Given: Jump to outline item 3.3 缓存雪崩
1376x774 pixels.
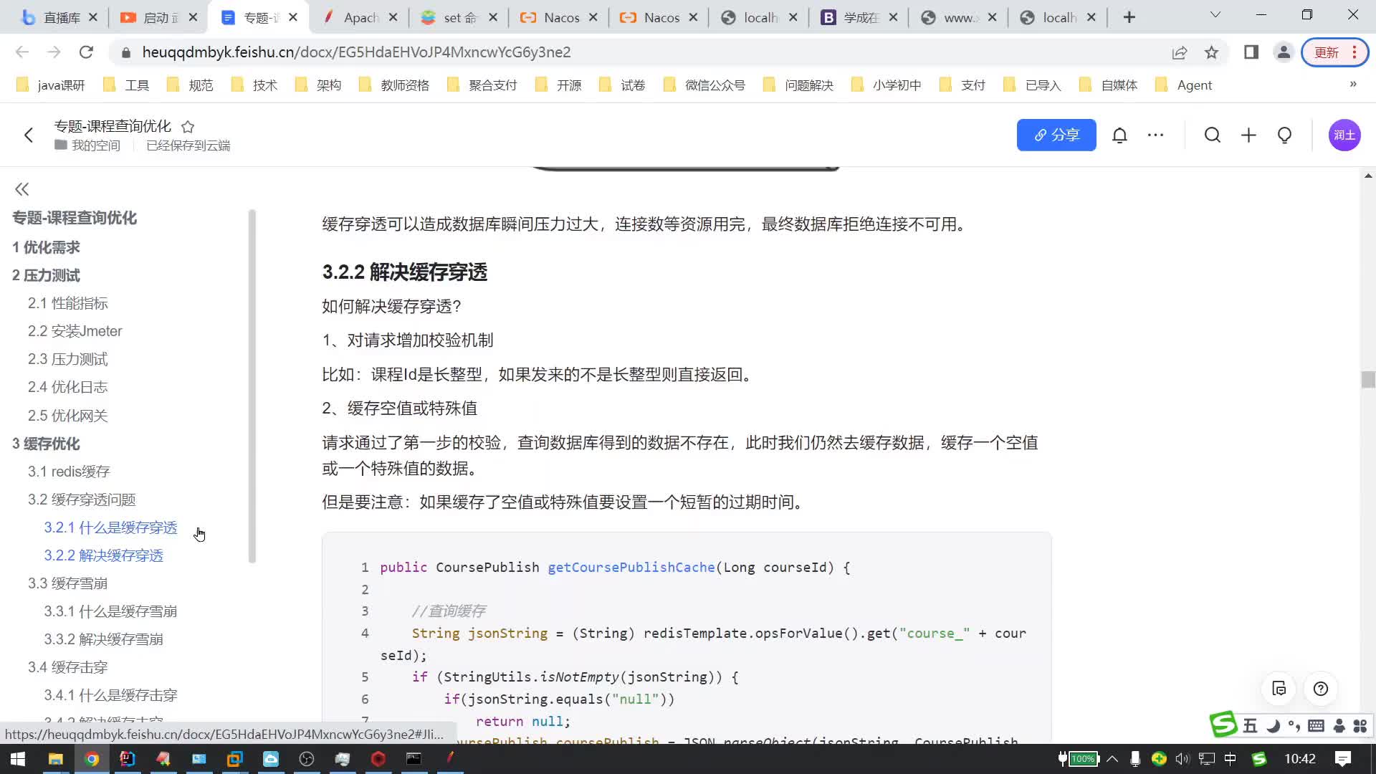Looking at the screenshot, I should pyautogui.click(x=67, y=583).
